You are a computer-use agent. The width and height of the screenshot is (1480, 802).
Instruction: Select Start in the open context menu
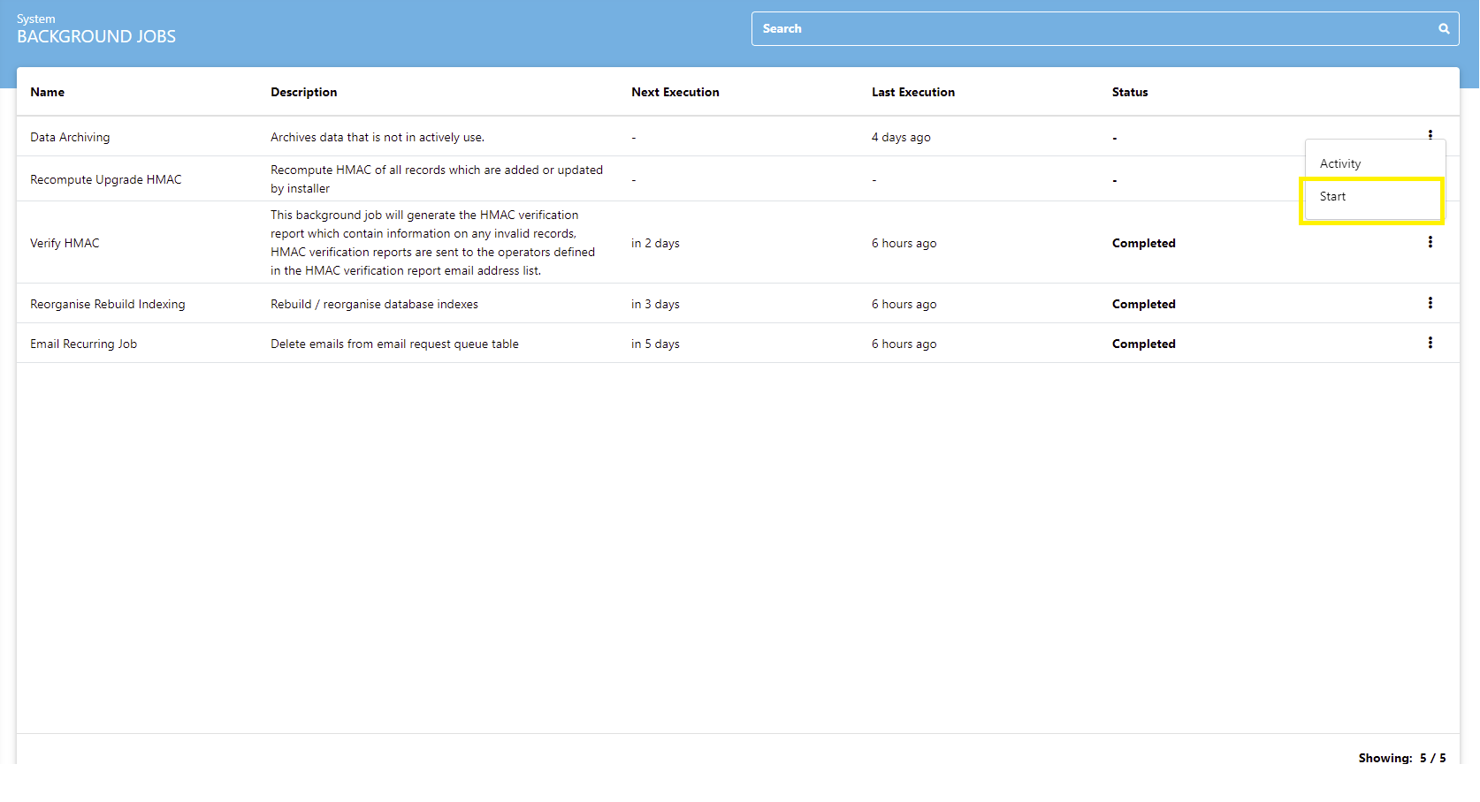point(1333,197)
